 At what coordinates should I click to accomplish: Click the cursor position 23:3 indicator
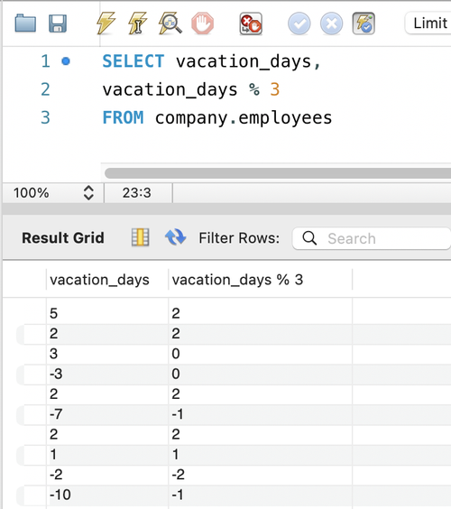[x=137, y=193]
